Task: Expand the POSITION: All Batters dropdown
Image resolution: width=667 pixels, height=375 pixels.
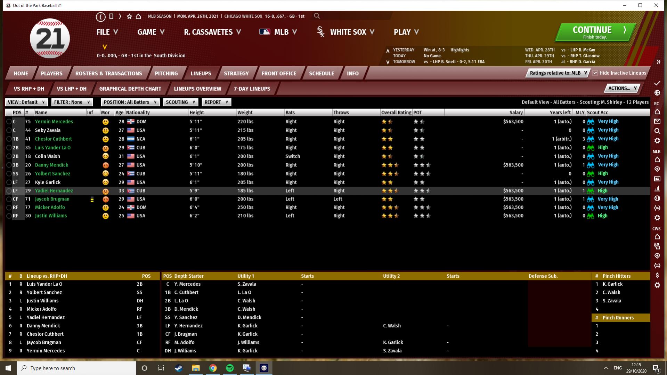Action: (x=130, y=102)
